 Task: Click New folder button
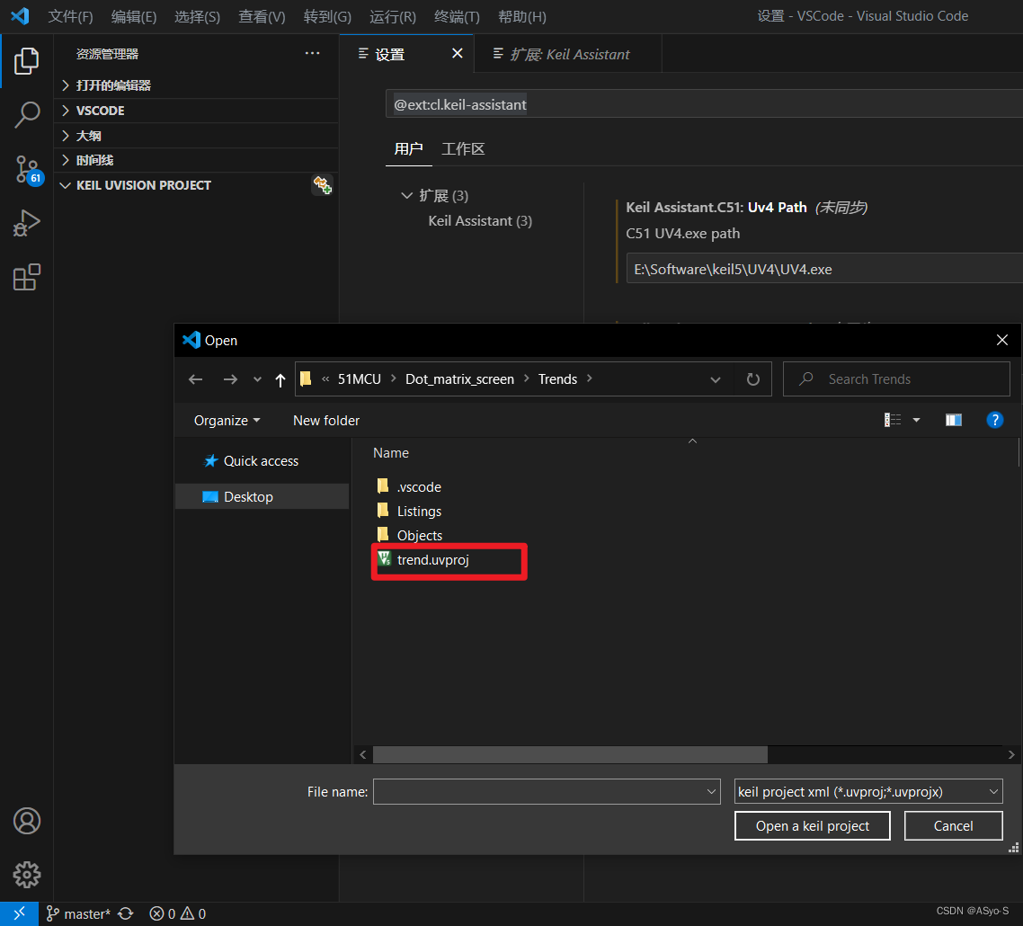pos(326,420)
